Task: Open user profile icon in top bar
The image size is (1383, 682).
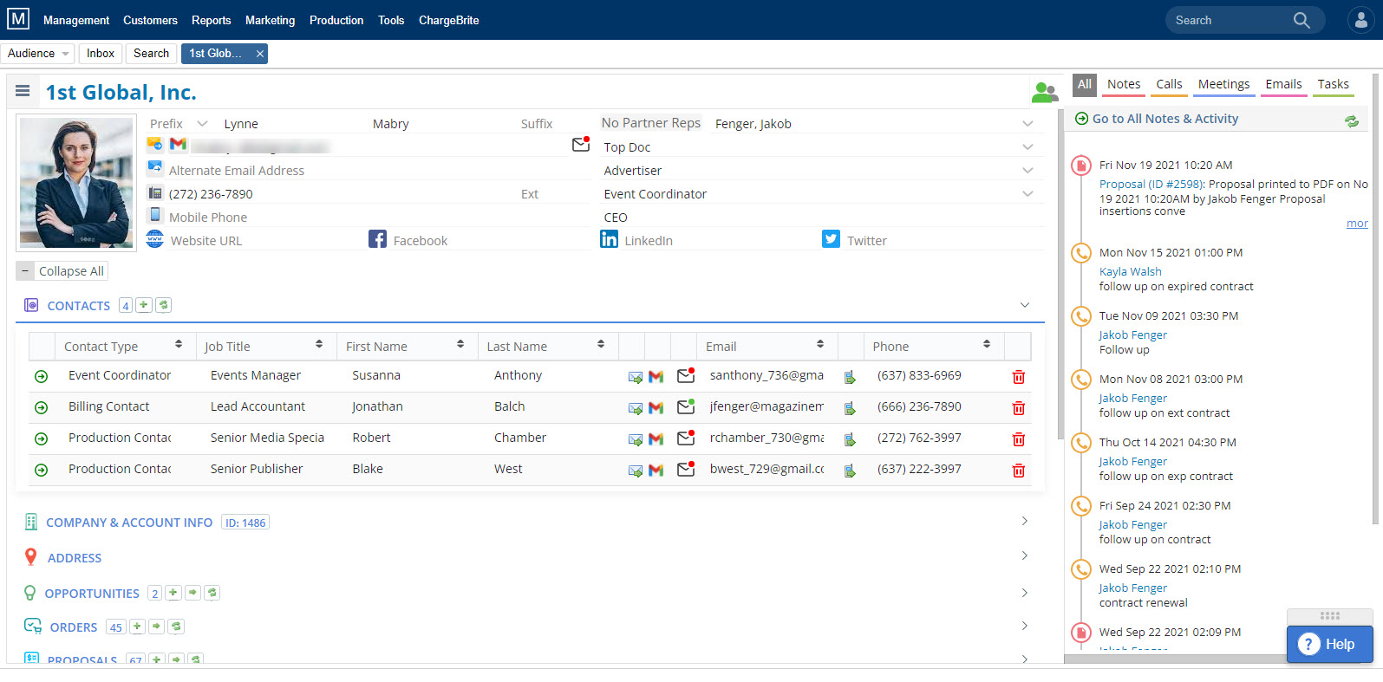Action: tap(1360, 20)
